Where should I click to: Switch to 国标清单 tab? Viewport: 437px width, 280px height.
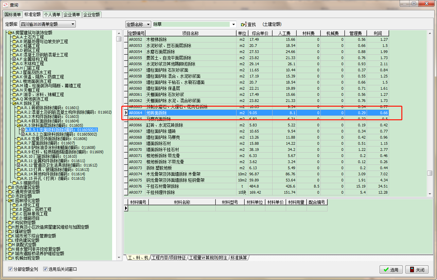point(13,15)
